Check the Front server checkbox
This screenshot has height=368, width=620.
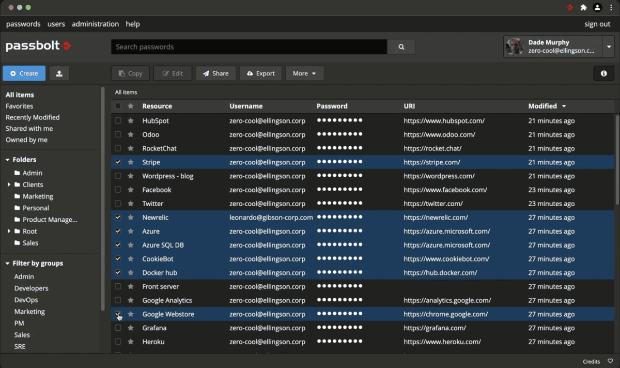[118, 286]
